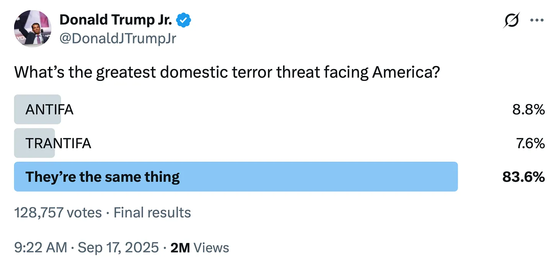Click the word Views beside 2M

(212, 248)
